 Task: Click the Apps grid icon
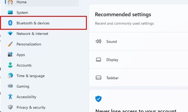pyautogui.click(x=10, y=55)
